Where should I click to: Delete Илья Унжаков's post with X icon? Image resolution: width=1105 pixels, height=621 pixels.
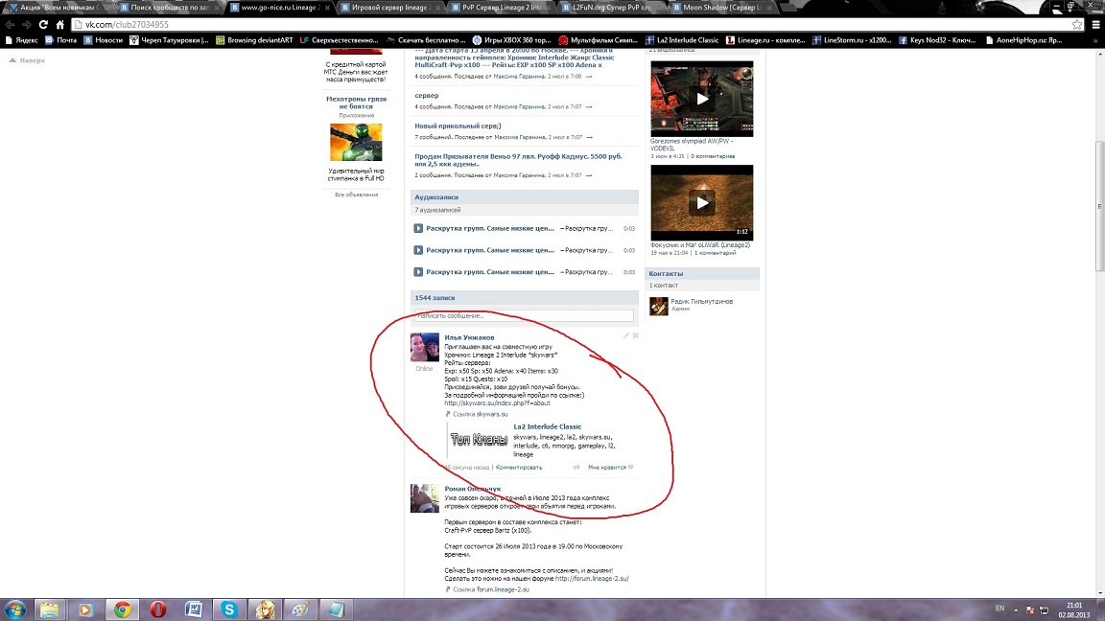click(x=636, y=335)
